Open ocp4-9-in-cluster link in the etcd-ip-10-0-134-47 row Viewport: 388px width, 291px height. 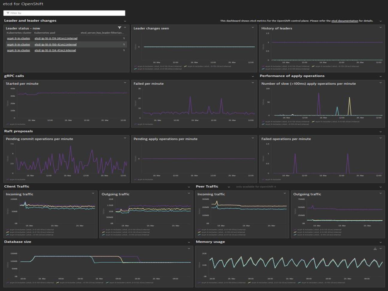(x=19, y=50)
